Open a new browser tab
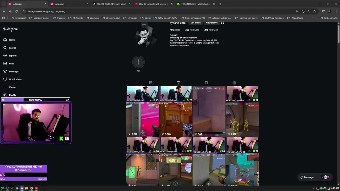340x191 pixels. [220, 4]
